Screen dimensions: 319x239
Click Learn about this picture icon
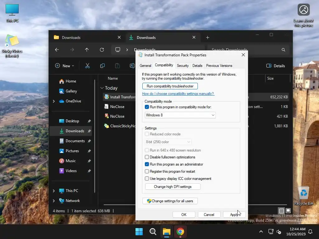point(303,16)
